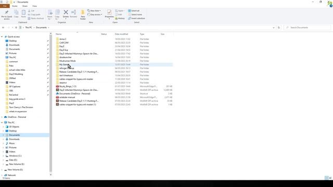This screenshot has width=333, height=187.
Task: Select the CAPCOM folder
Action: pyautogui.click(x=63, y=43)
